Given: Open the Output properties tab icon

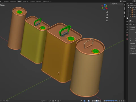Looking at the screenshot, I should point(127,27).
